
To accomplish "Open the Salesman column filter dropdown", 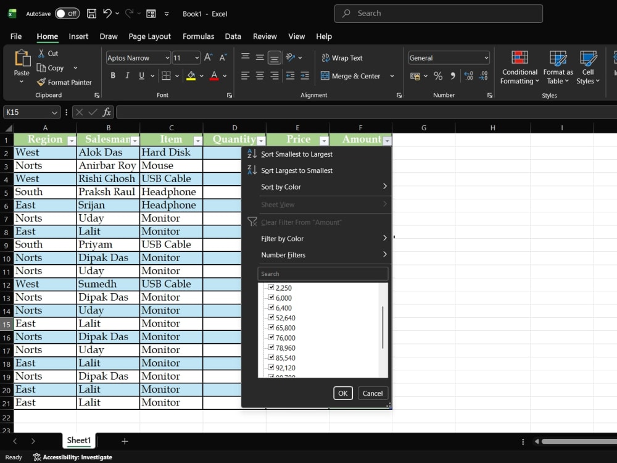I will (135, 141).
